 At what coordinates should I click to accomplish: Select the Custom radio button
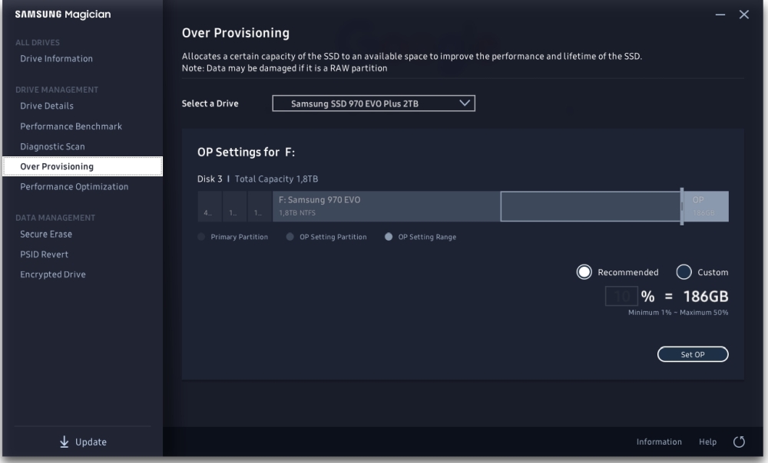point(684,272)
